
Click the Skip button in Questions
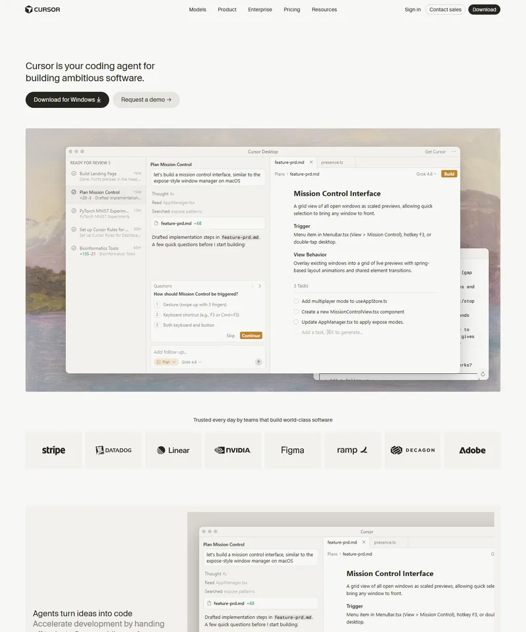point(230,336)
